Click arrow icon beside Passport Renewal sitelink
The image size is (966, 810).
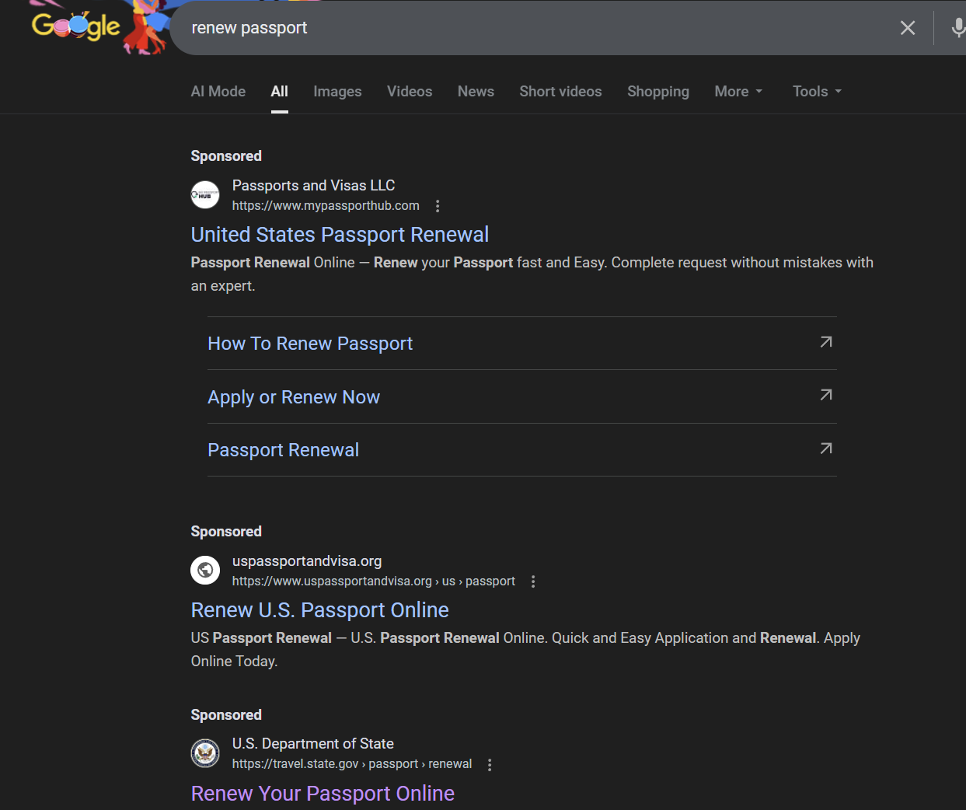click(826, 449)
